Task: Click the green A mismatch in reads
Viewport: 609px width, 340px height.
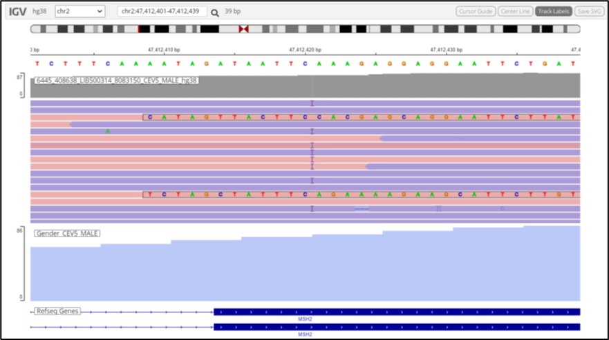Action: [108, 132]
